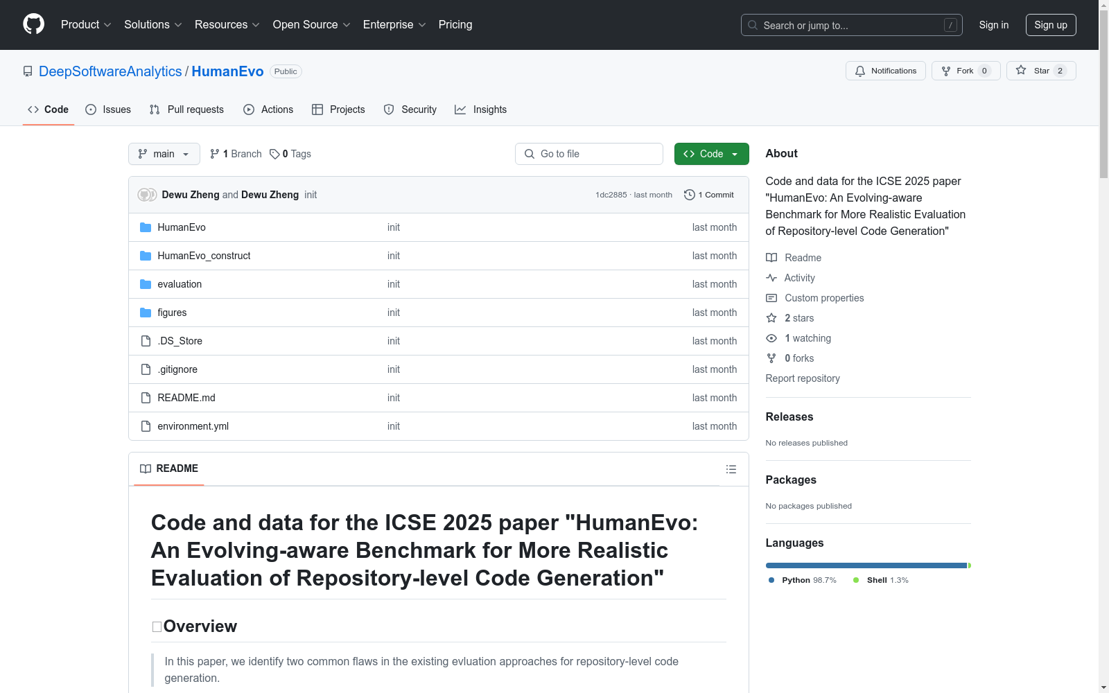View the 1 watching link
Viewport: 1109px width, 693px height.
(x=798, y=338)
